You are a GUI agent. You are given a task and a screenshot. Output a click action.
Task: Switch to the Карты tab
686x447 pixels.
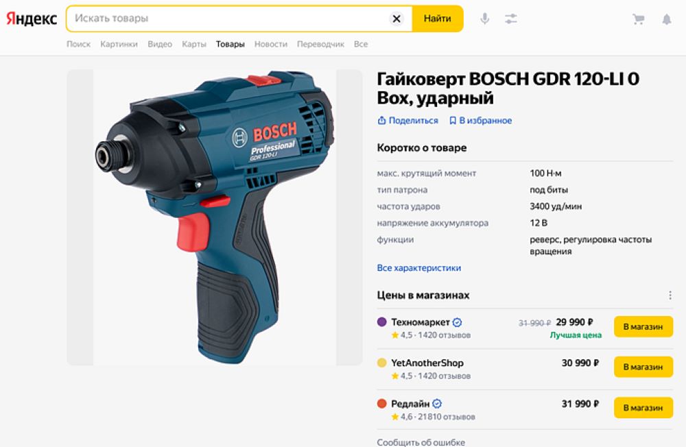click(x=194, y=44)
